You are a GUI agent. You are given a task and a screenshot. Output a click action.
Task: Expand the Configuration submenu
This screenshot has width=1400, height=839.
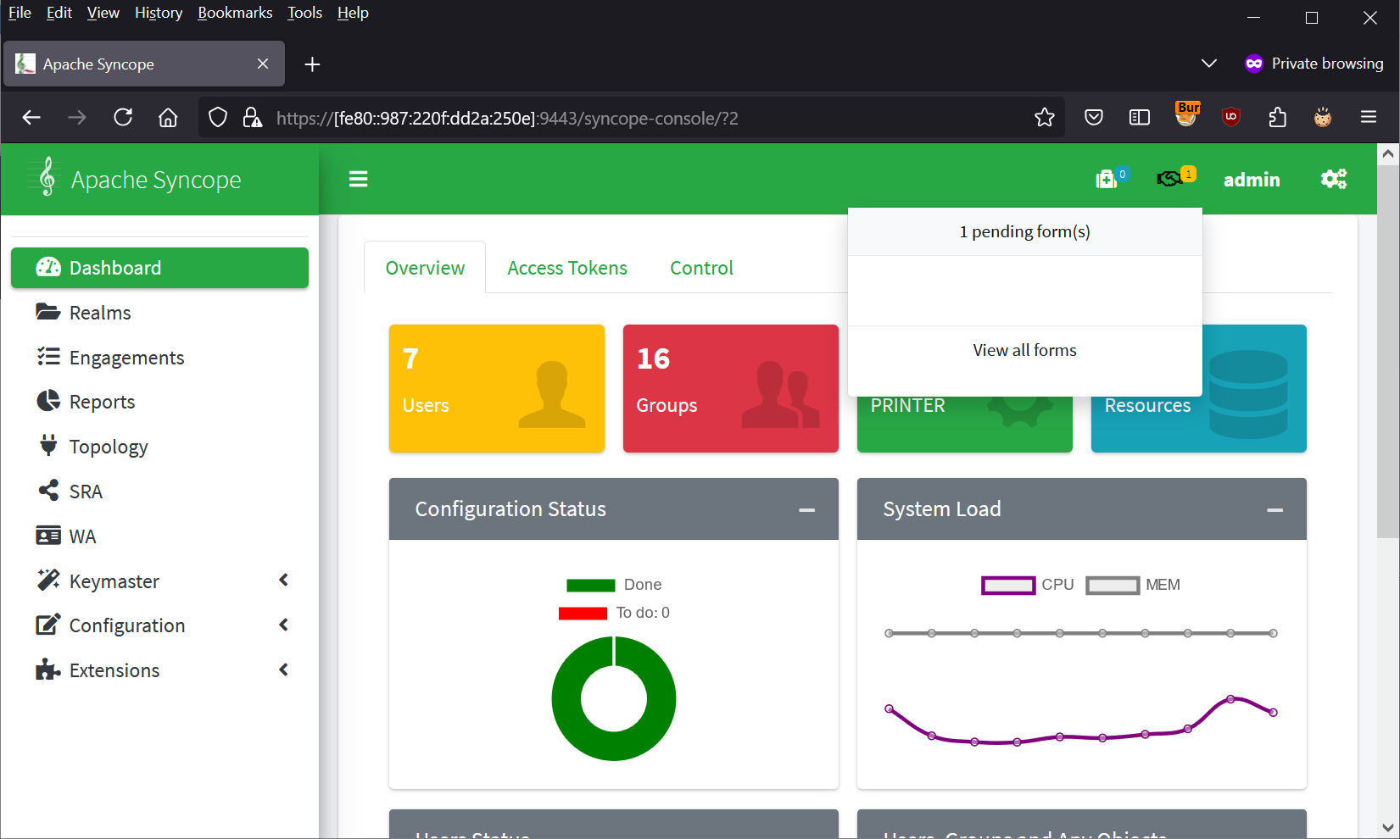click(x=159, y=625)
